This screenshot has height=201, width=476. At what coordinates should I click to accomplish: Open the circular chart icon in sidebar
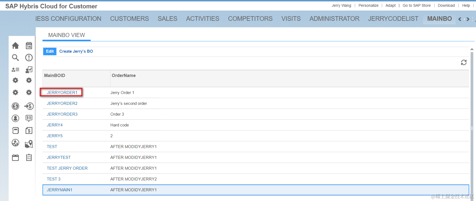click(x=15, y=143)
